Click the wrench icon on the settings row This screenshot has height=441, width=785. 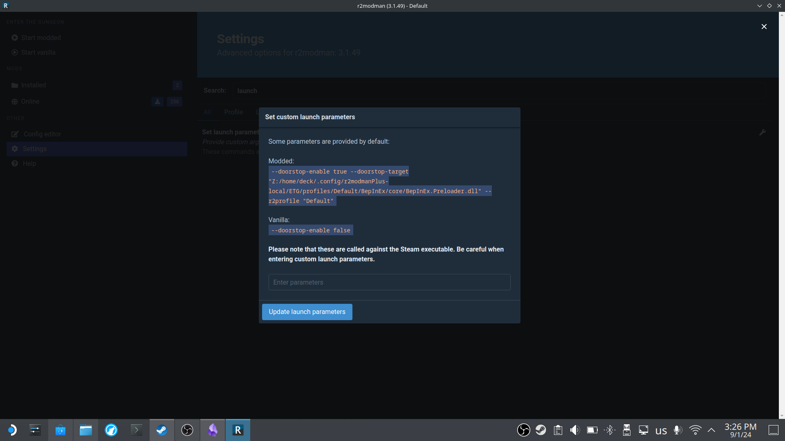pos(762,132)
